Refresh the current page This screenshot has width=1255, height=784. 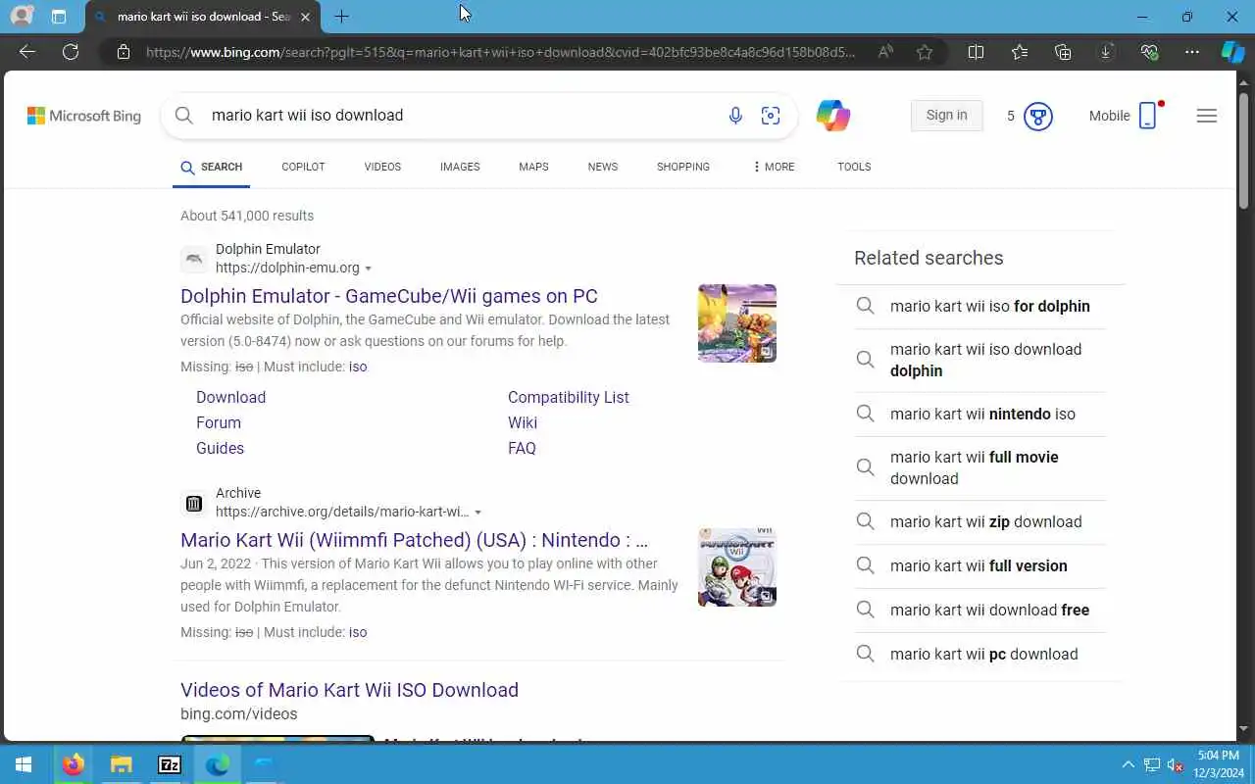pyautogui.click(x=71, y=52)
